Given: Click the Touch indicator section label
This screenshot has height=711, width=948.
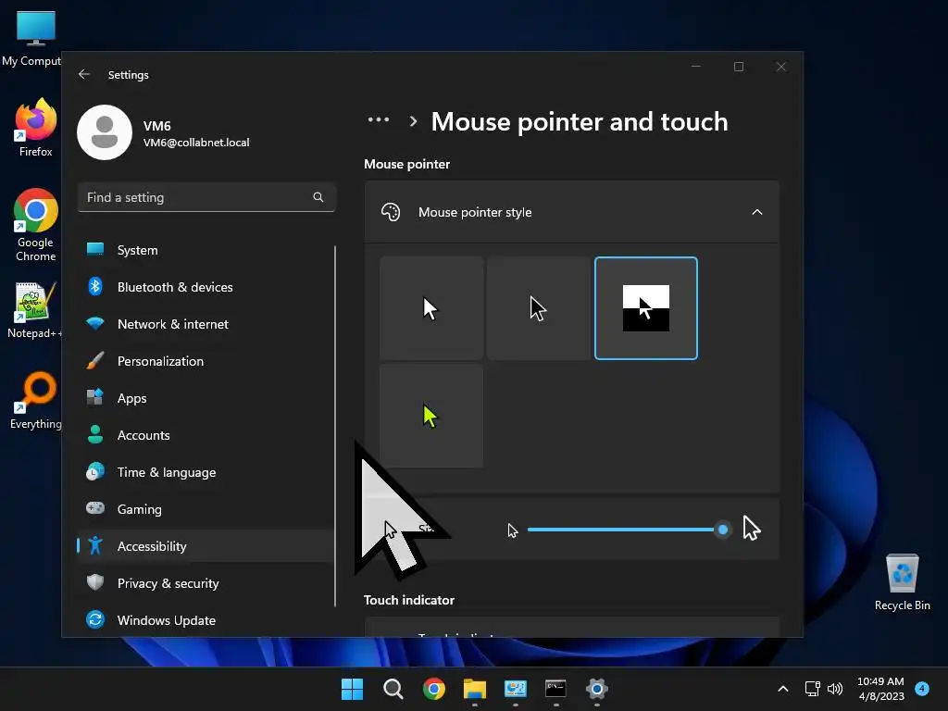Looking at the screenshot, I should coord(408,600).
